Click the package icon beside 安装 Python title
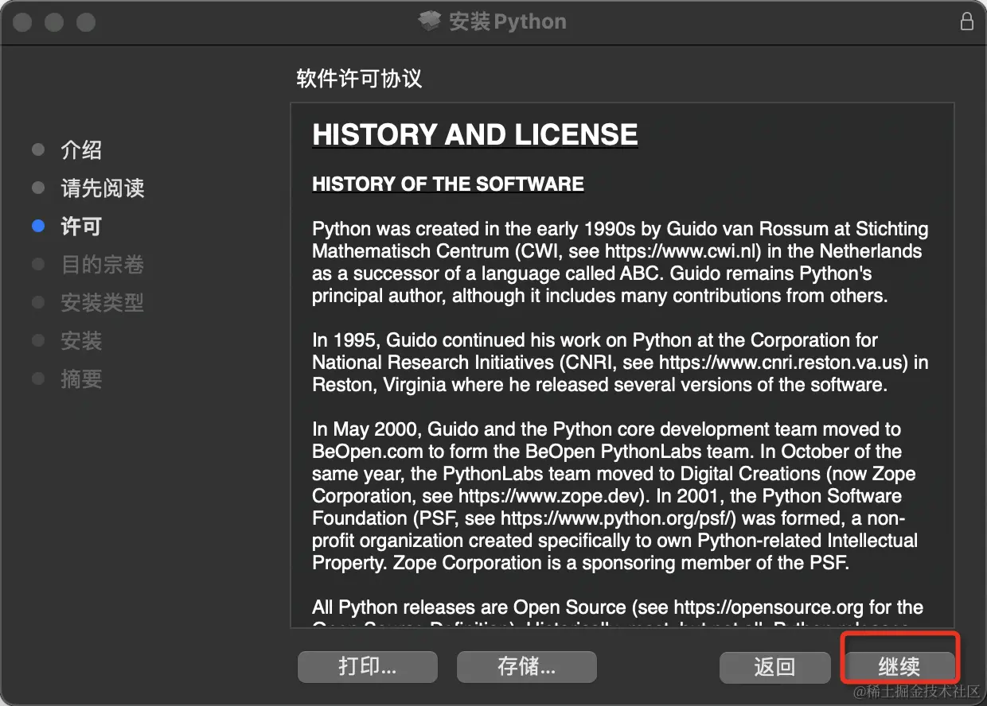987x706 pixels. (x=430, y=21)
